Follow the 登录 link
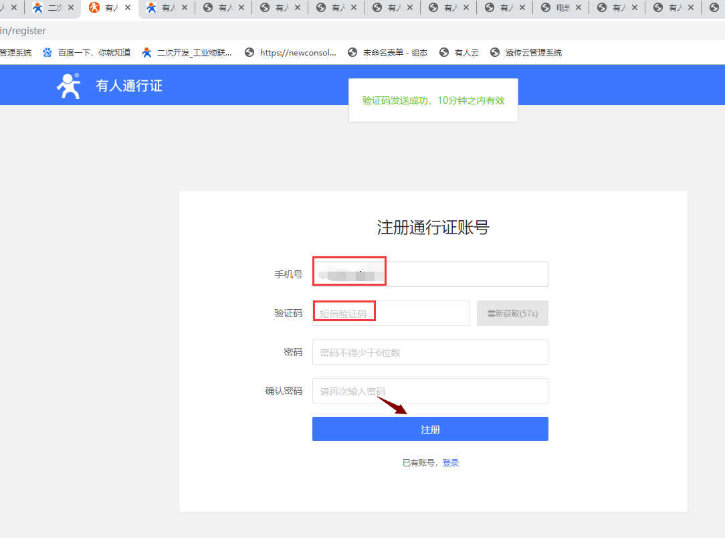Screen dimensions: 725x538 tap(451, 463)
